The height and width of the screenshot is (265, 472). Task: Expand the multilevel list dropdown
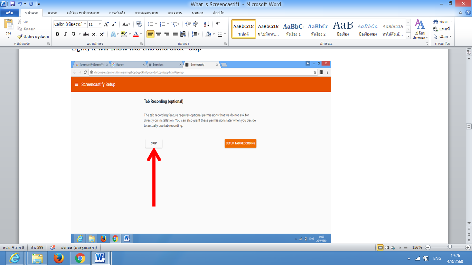pyautogui.click(x=179, y=24)
